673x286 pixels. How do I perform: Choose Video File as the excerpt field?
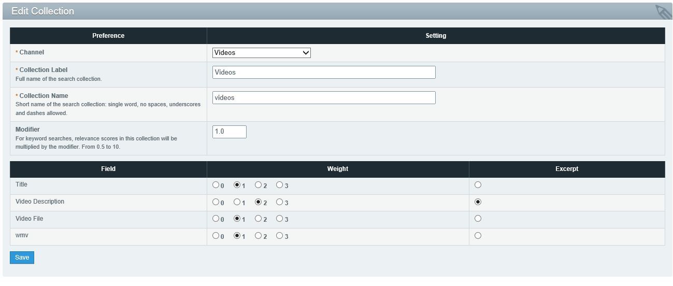(x=478, y=219)
